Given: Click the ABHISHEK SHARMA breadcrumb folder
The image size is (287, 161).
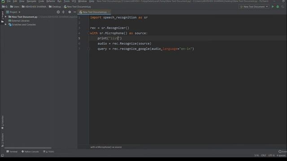Looking at the screenshot, I should pyautogui.click(x=34, y=7).
